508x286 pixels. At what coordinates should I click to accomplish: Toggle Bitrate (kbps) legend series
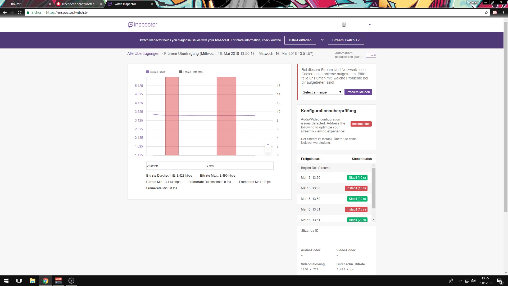(x=156, y=72)
